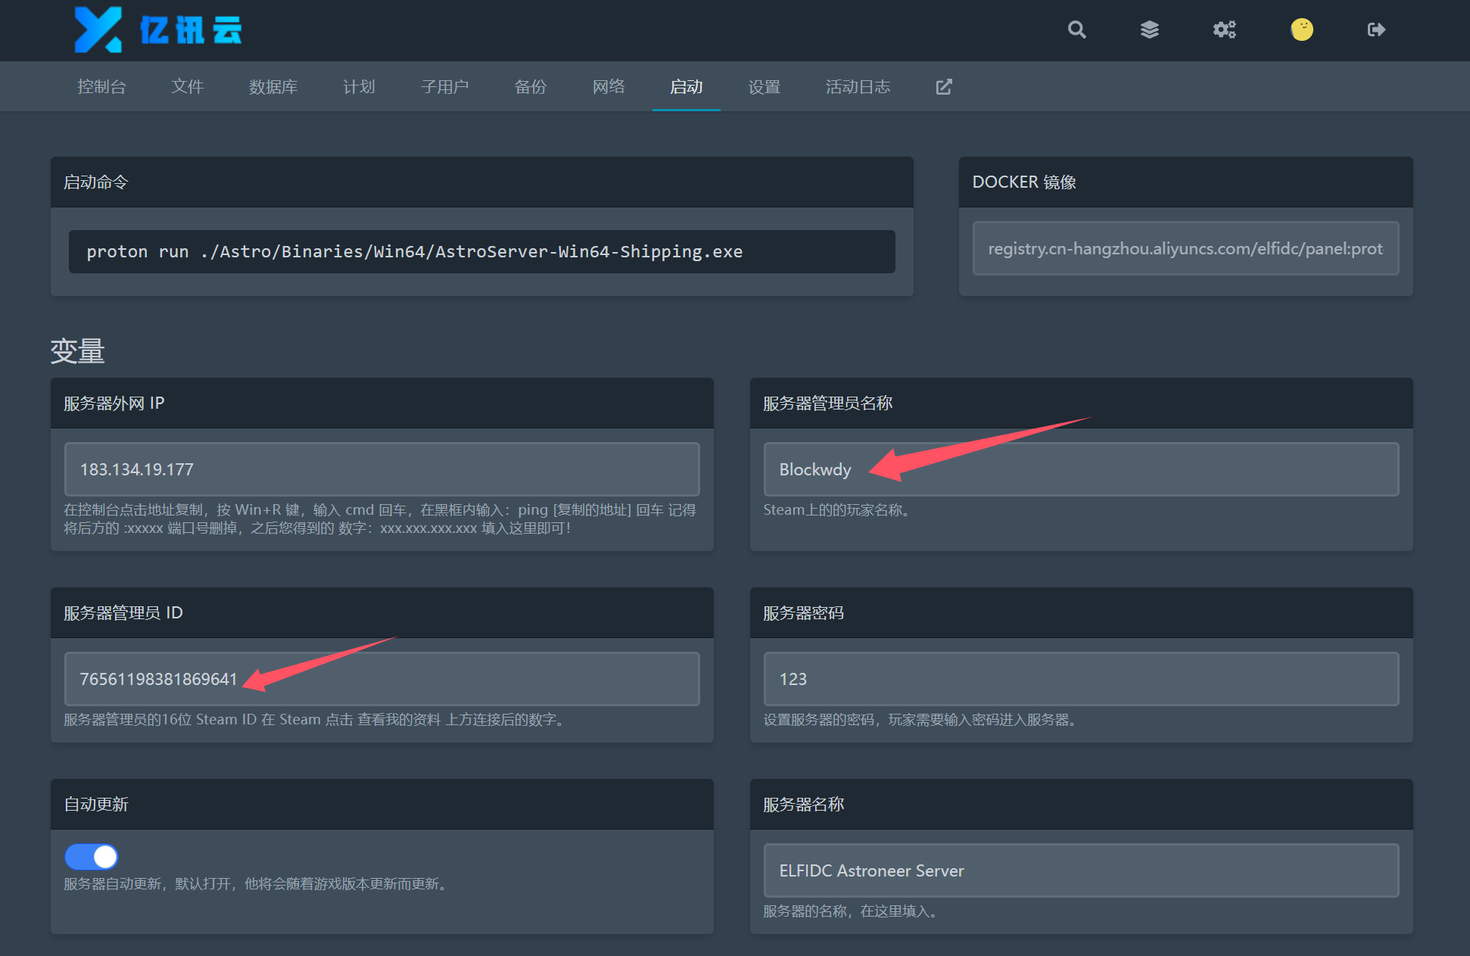Image resolution: width=1470 pixels, height=956 pixels.
Task: Open the external link icon tab
Action: tap(943, 87)
